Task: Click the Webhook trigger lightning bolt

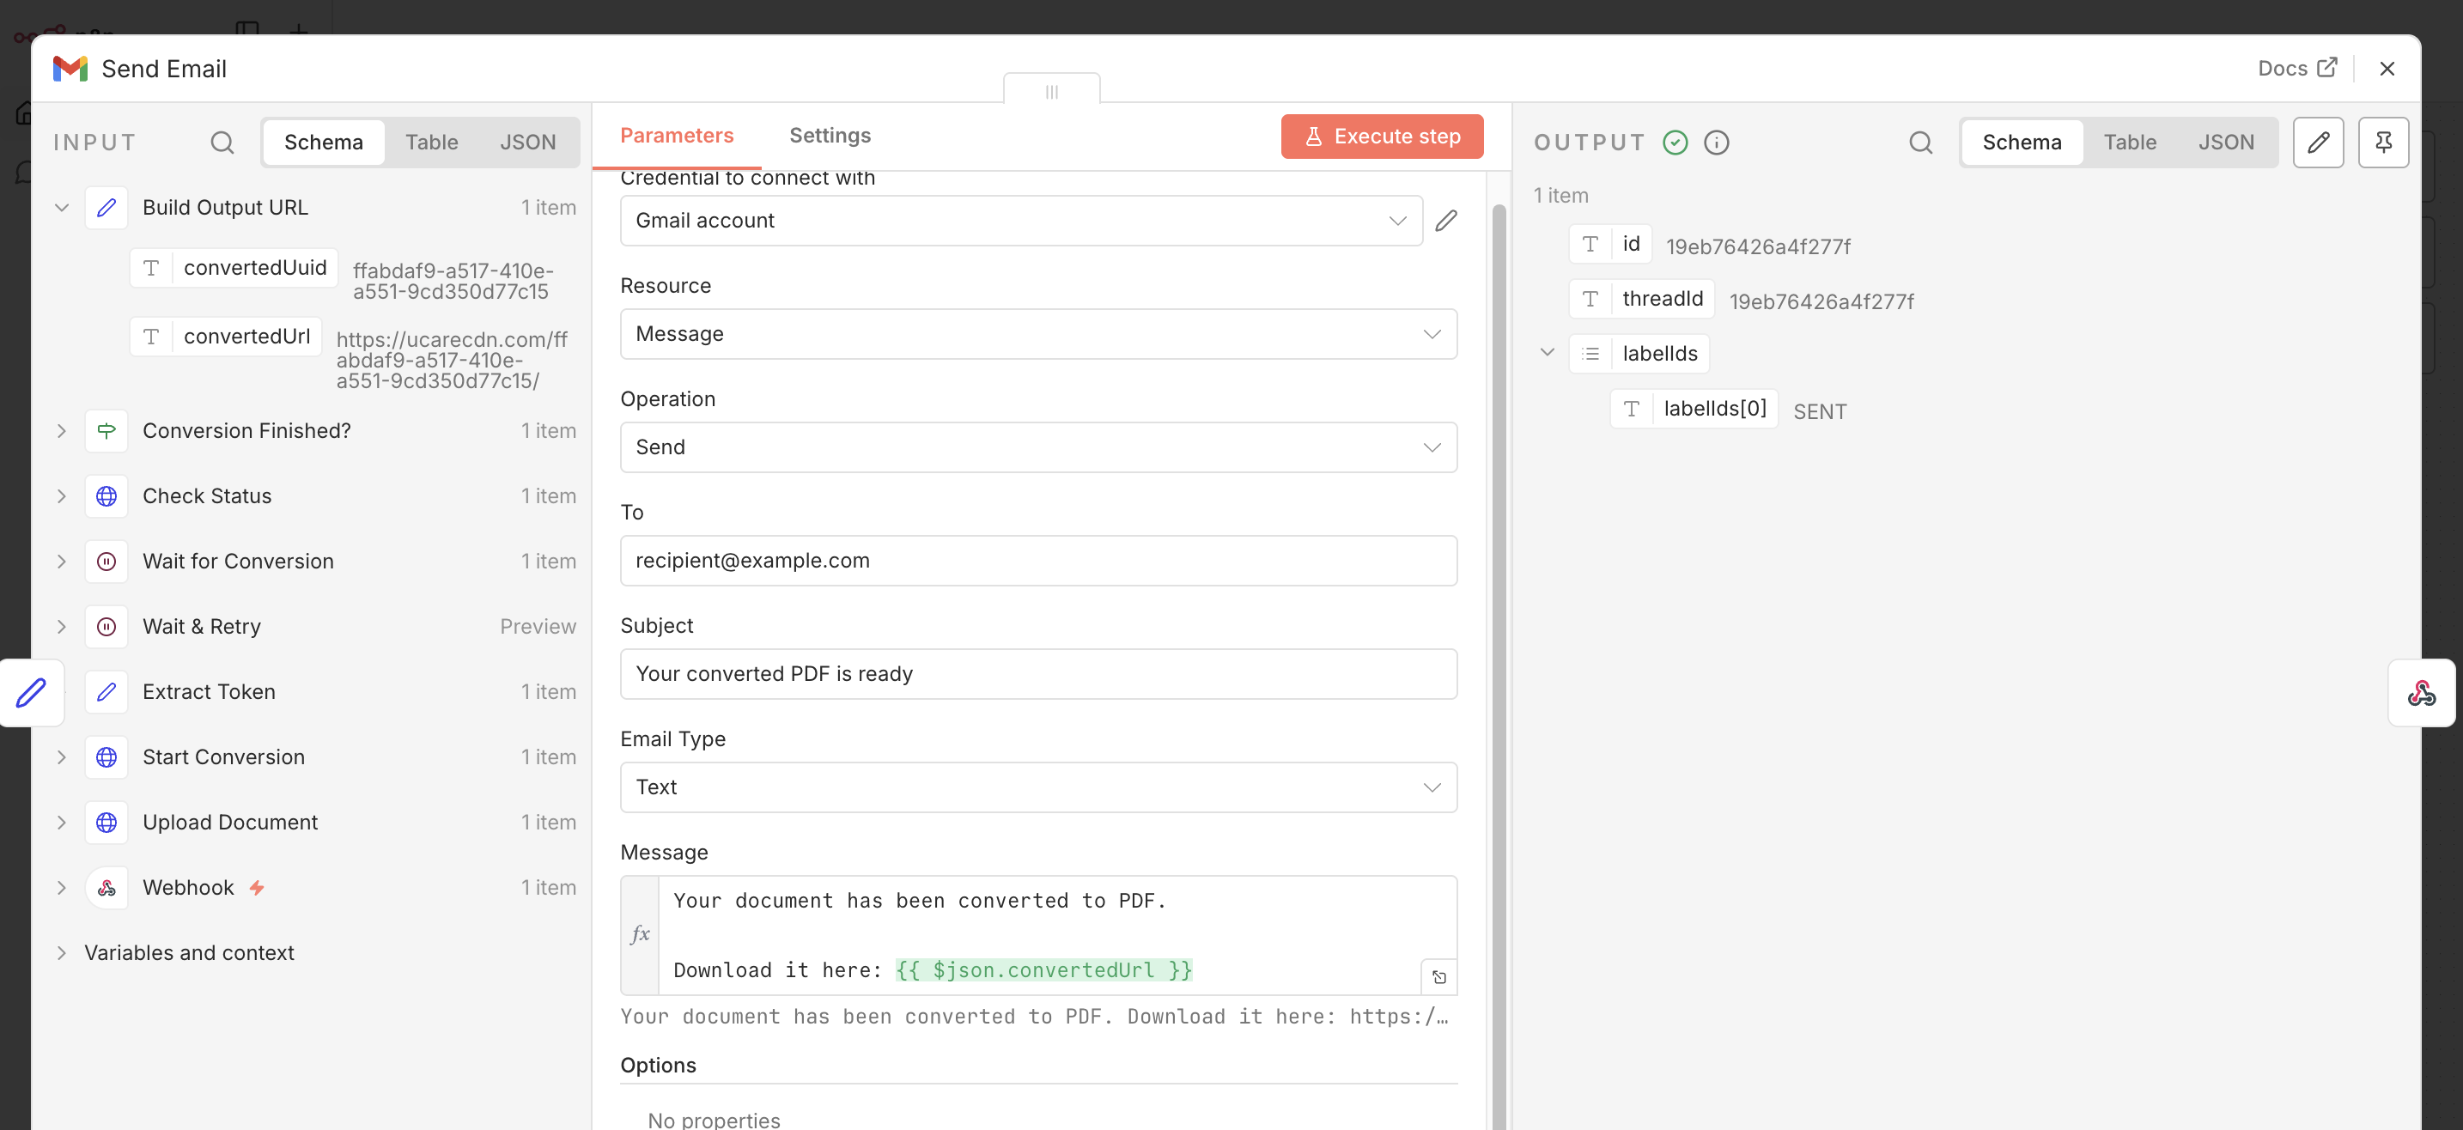Action: pos(256,888)
